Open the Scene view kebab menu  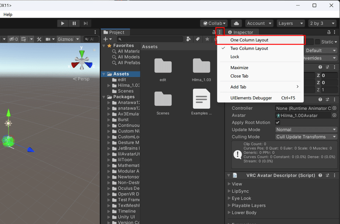[95, 32]
